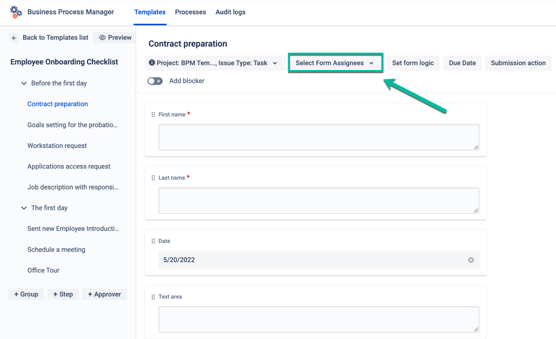This screenshot has width=556, height=339.
Task: Click drag handle icon beside Date field
Action: pos(153,241)
